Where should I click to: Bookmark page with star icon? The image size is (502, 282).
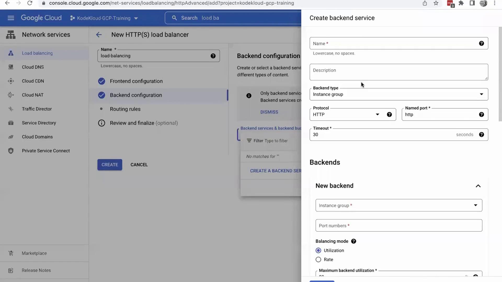(436, 3)
